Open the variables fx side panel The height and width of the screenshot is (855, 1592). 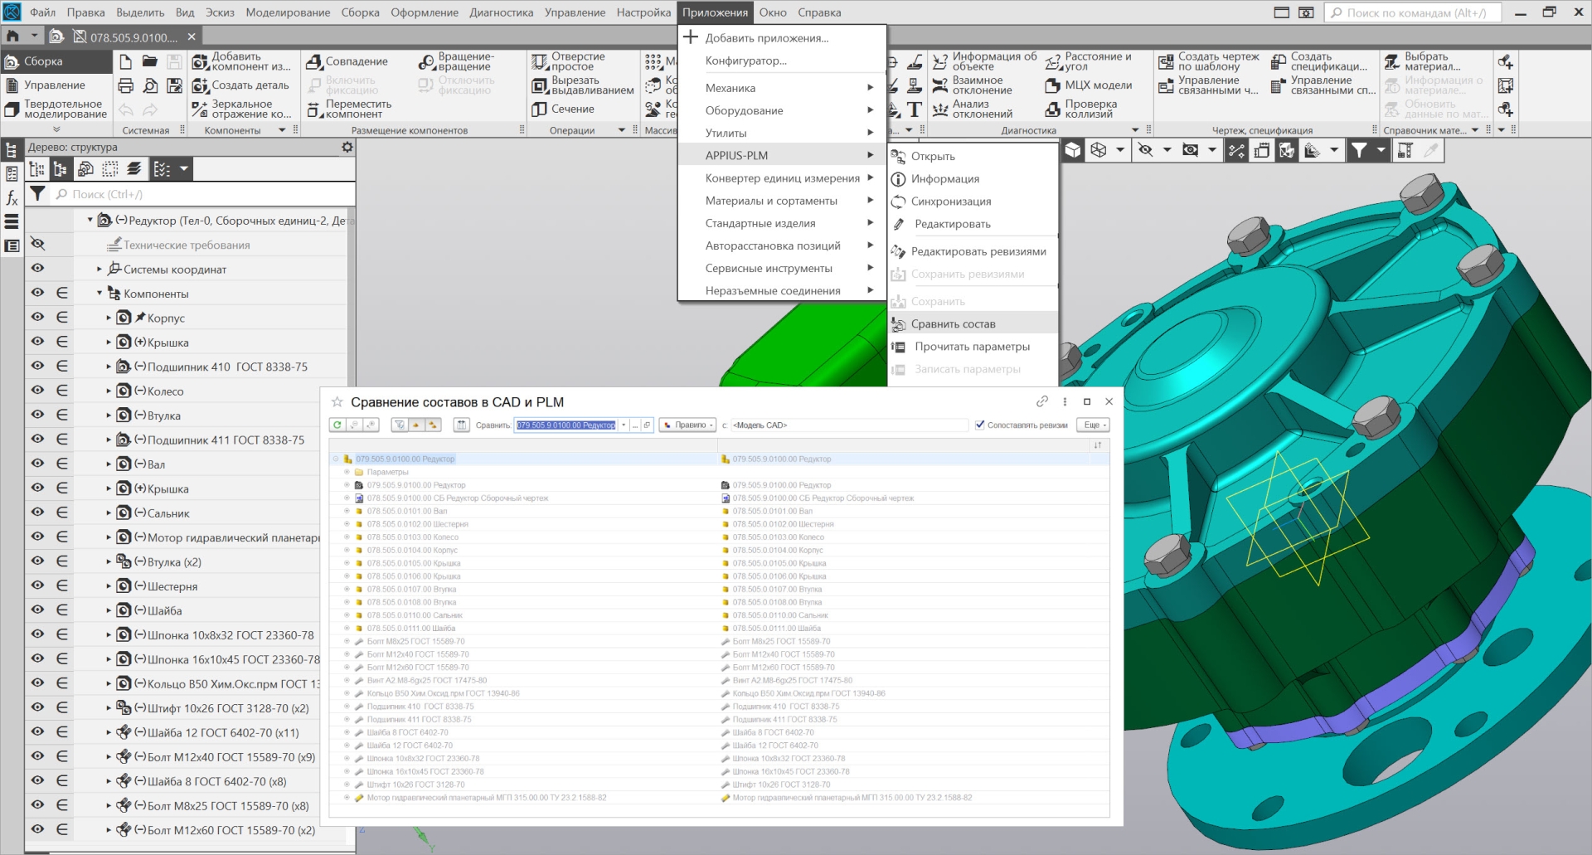(x=12, y=197)
